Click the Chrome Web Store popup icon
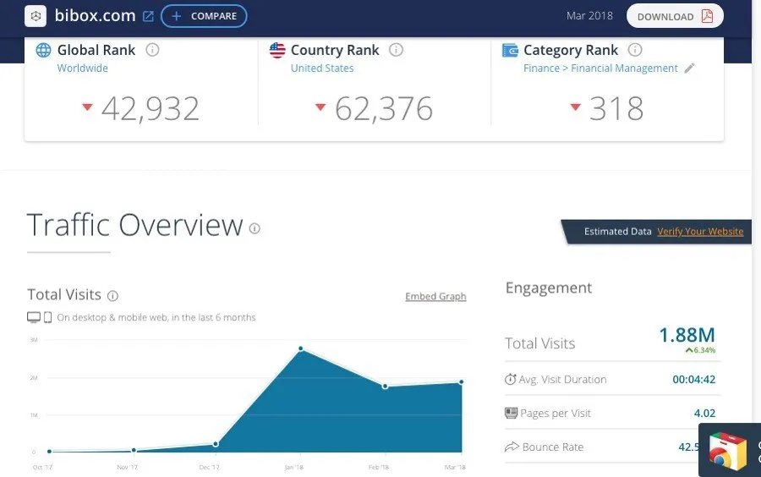The width and height of the screenshot is (761, 477). [728, 452]
